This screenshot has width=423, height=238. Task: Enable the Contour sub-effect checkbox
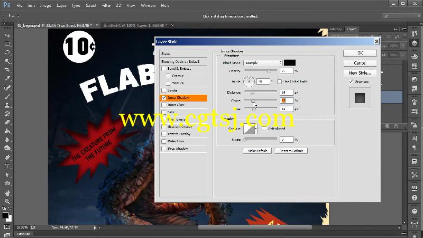168,76
